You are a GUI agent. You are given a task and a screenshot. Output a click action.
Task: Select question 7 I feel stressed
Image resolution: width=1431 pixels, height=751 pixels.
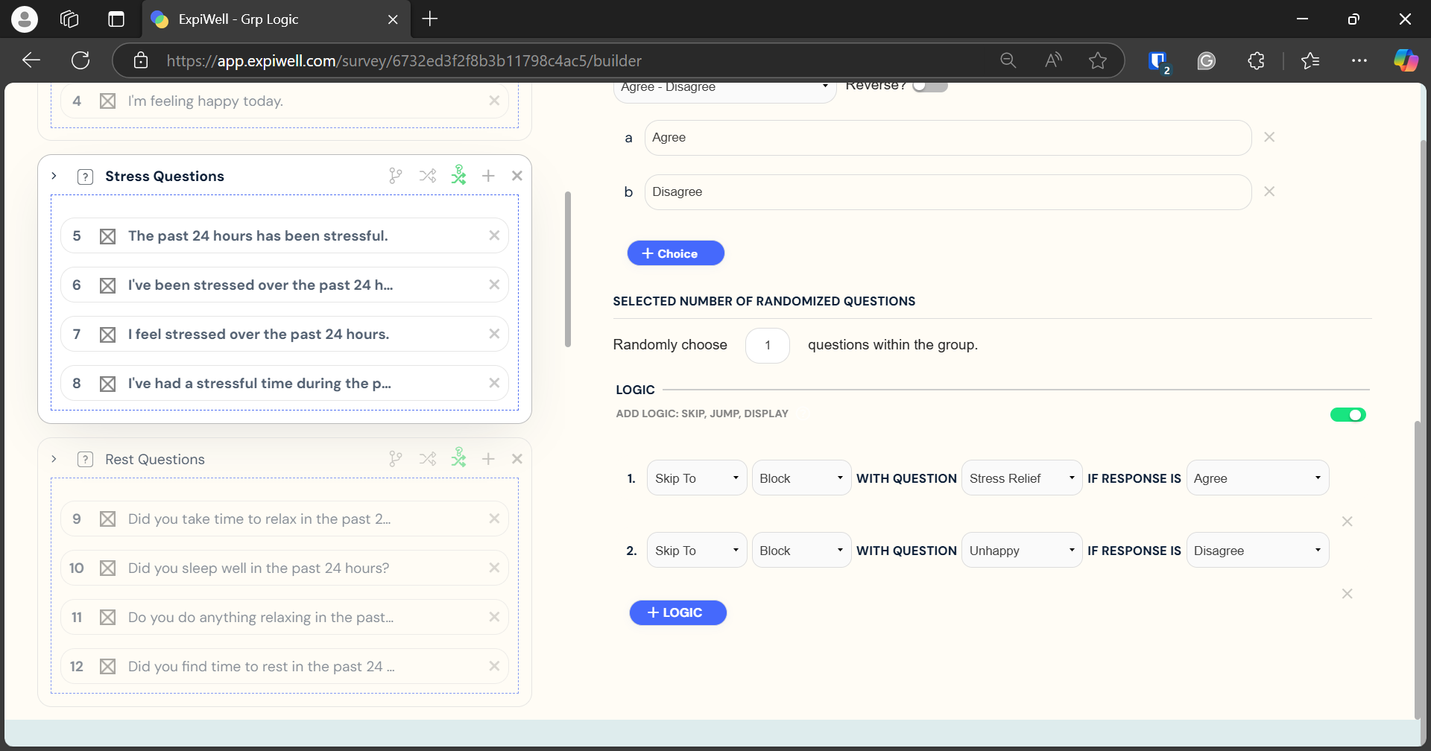point(284,334)
